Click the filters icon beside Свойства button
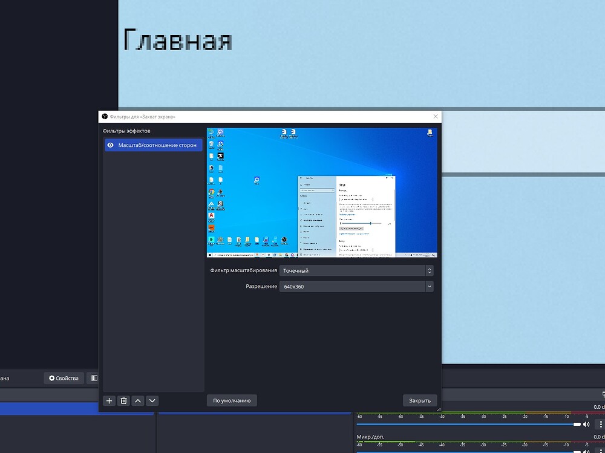 pos(94,379)
